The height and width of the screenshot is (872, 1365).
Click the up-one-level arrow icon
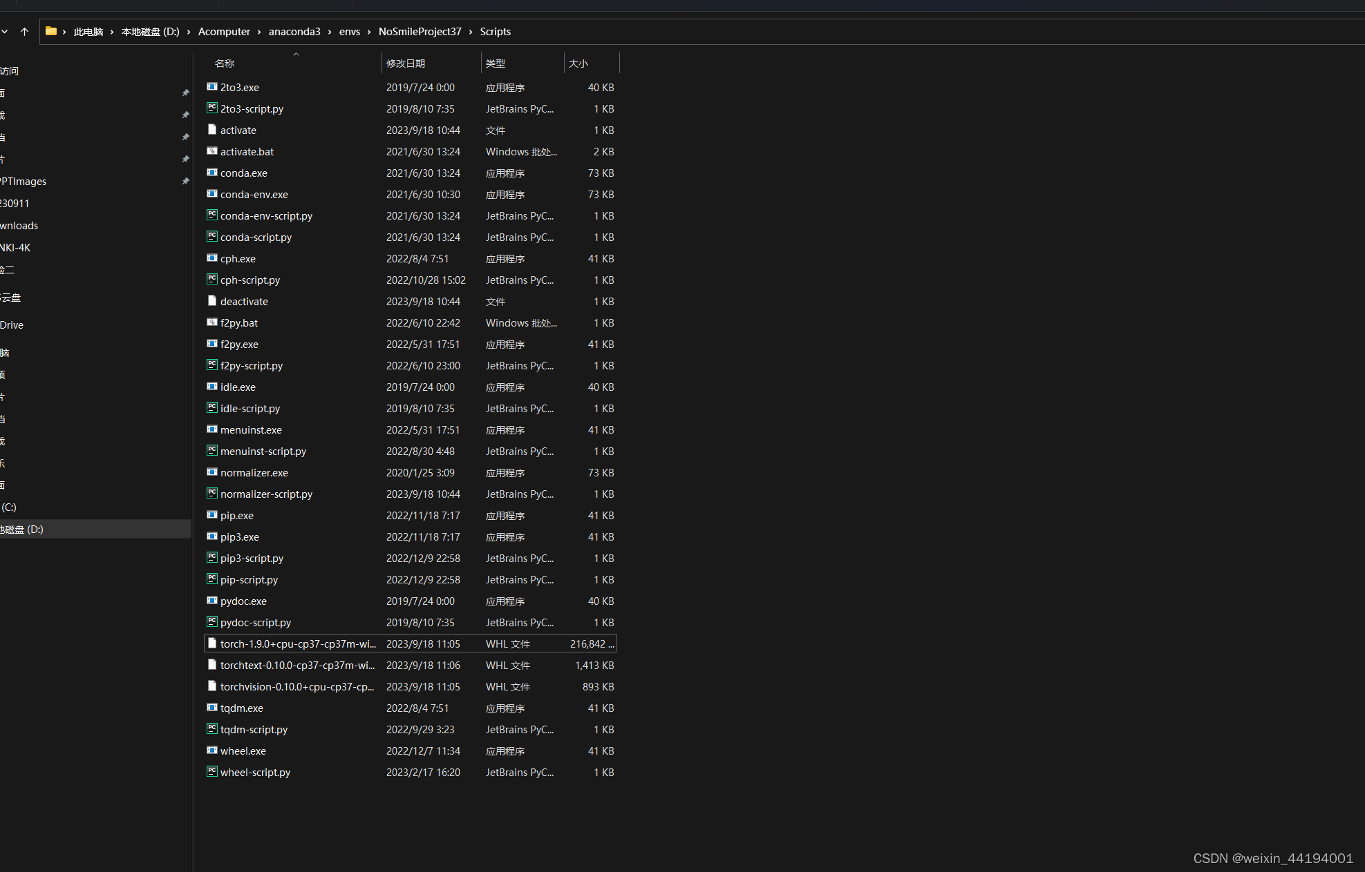pyautogui.click(x=24, y=32)
